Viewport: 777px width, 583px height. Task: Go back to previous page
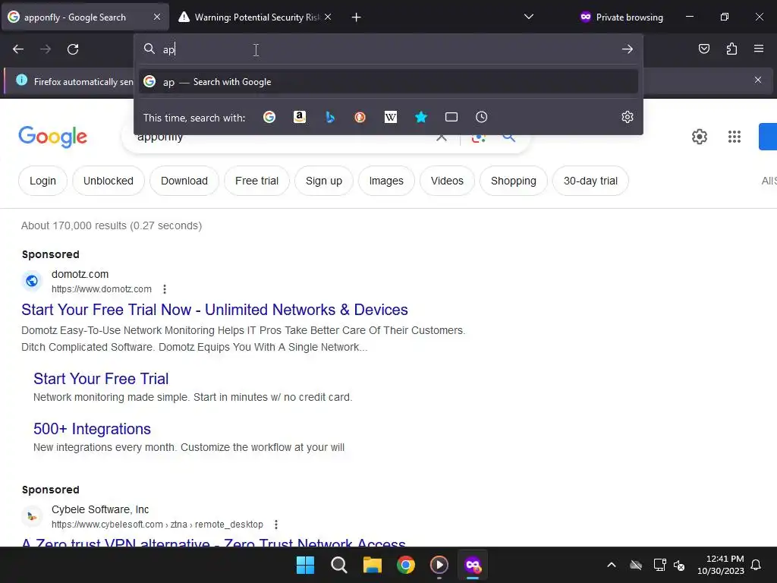[x=18, y=49]
